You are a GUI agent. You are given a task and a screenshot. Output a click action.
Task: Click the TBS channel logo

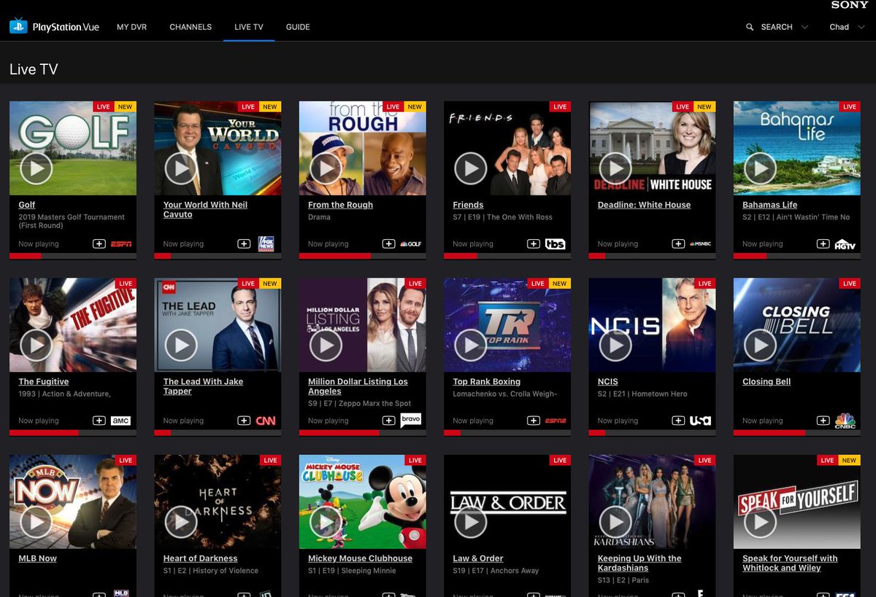(556, 243)
